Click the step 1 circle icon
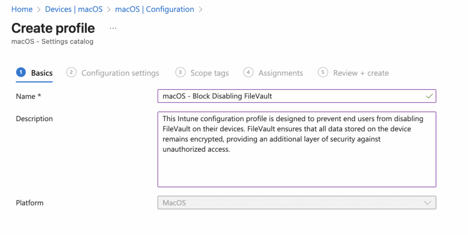This screenshot has height=235, width=468. pyautogui.click(x=21, y=72)
